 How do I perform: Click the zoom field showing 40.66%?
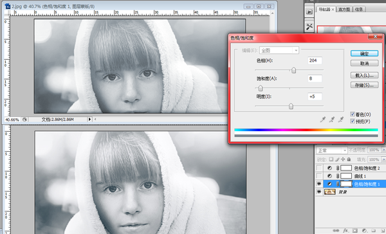tap(12, 120)
